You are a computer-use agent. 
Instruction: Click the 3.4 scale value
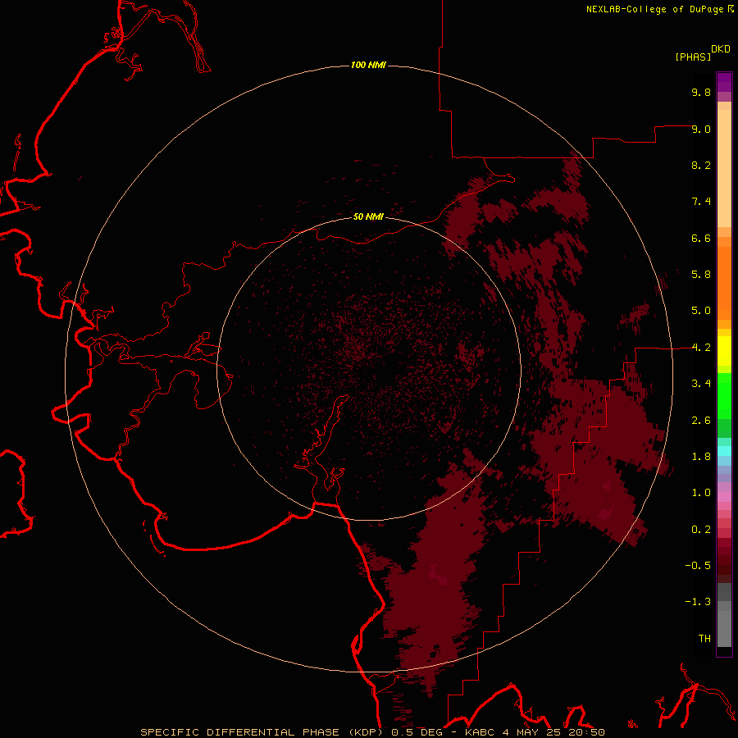pos(701,384)
